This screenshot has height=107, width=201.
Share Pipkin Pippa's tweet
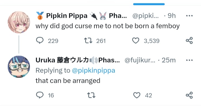[x=189, y=41]
